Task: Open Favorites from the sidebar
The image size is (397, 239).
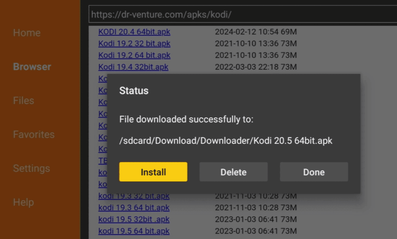Action: [x=34, y=135]
